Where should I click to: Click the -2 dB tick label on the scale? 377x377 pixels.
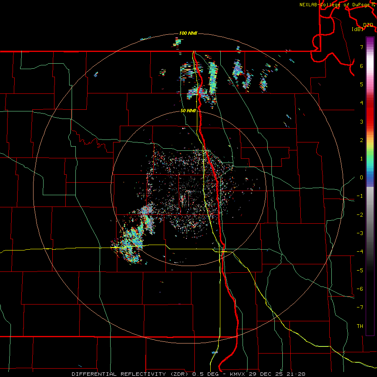coord(360,215)
